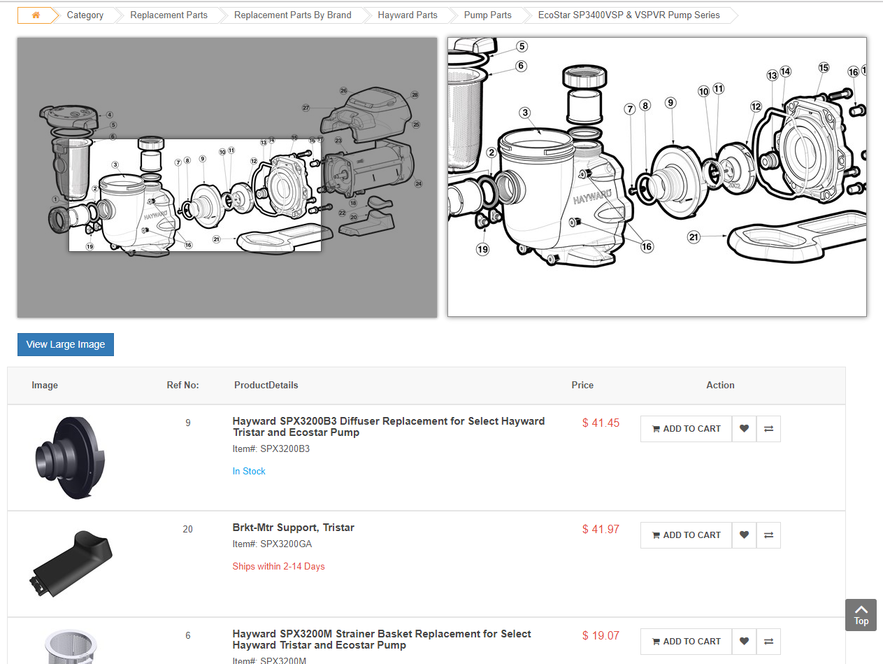Add the SPX3200M Strainer Basket to cart
Viewport: 883px width, 664px height.
point(686,642)
